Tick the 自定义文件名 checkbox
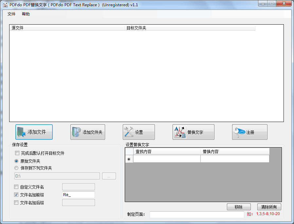The width and height of the screenshot is (294, 224). pos(16,187)
